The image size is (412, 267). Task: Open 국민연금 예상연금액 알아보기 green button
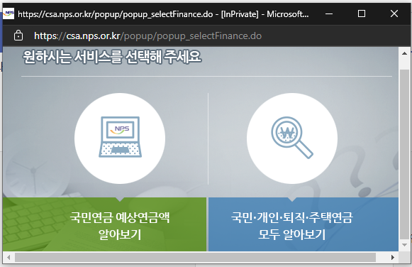tap(104, 224)
